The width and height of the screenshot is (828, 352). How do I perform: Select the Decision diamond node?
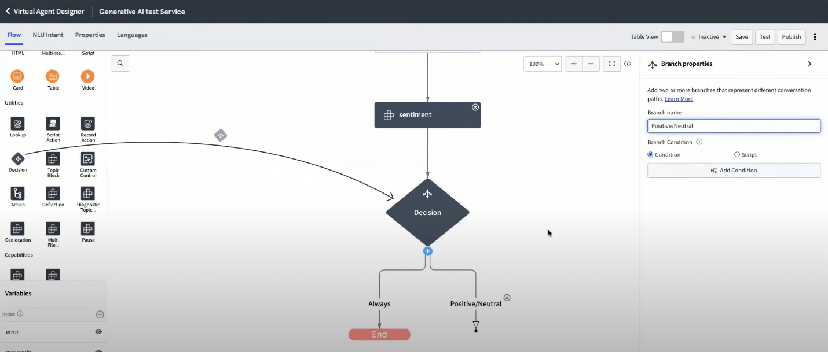coord(427,212)
